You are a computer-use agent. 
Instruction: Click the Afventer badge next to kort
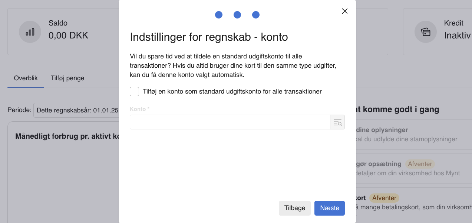(x=384, y=198)
